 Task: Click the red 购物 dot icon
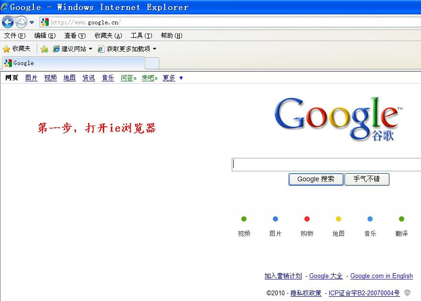307,219
